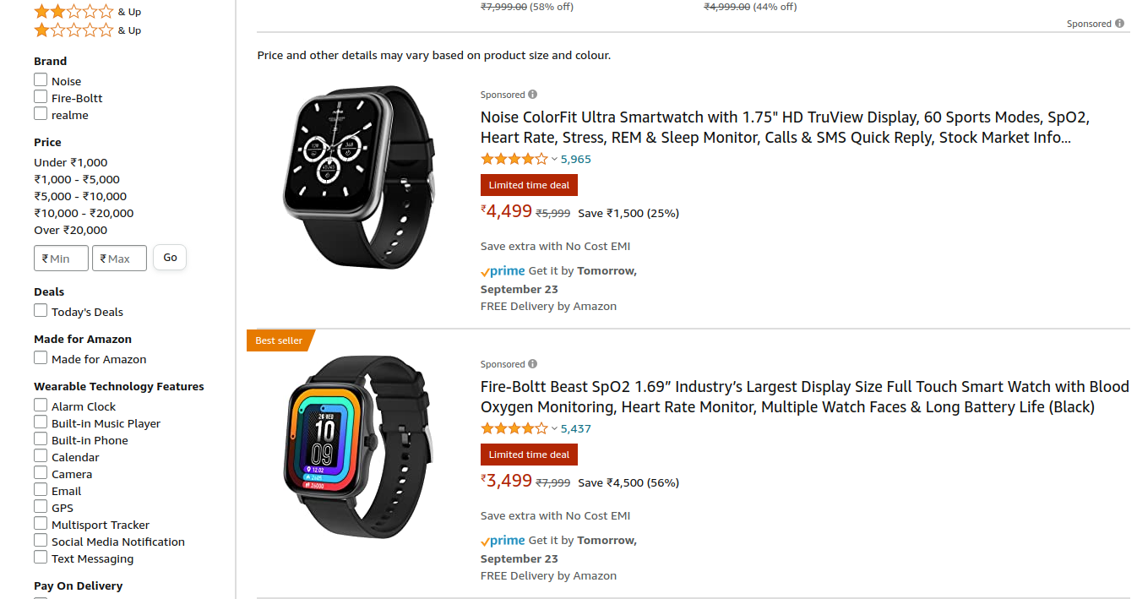Image resolution: width=1137 pixels, height=599 pixels.
Task: Click the star rating of Noise ColorFit Ultra
Action: [514, 159]
